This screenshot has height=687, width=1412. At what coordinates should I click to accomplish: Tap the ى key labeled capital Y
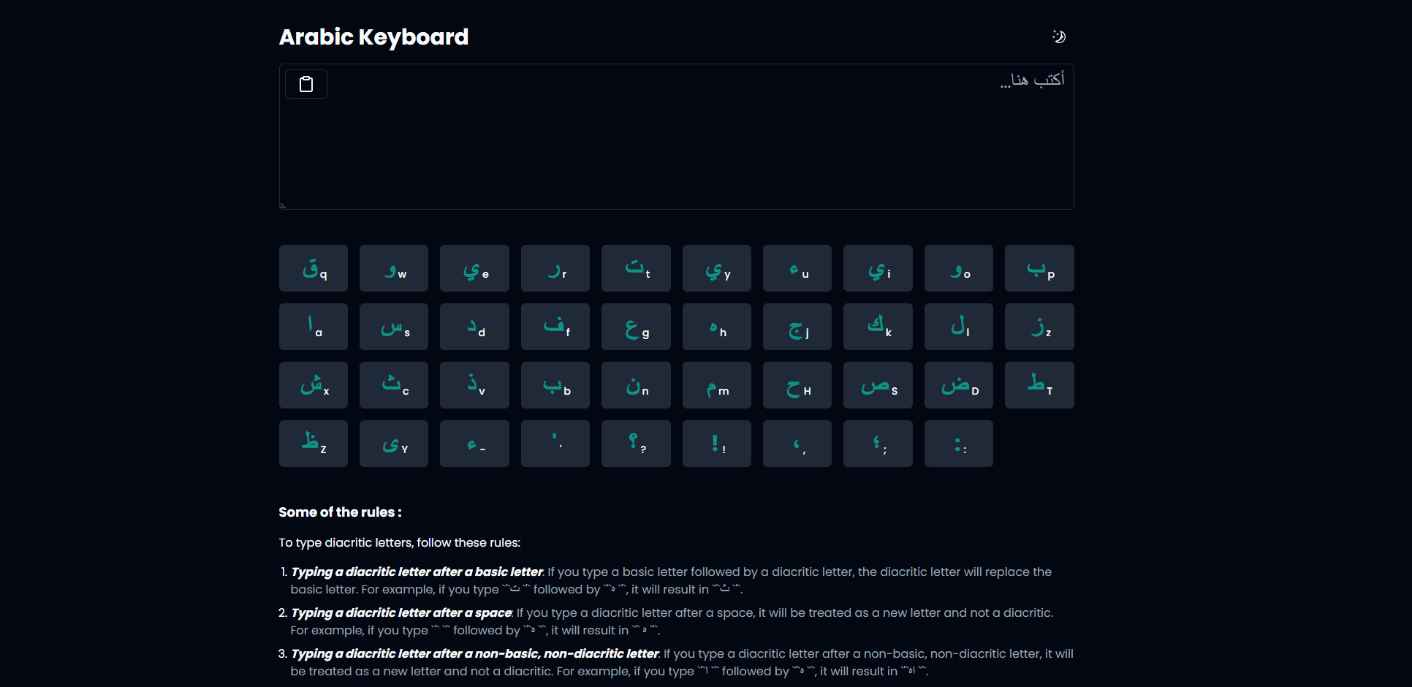[394, 444]
